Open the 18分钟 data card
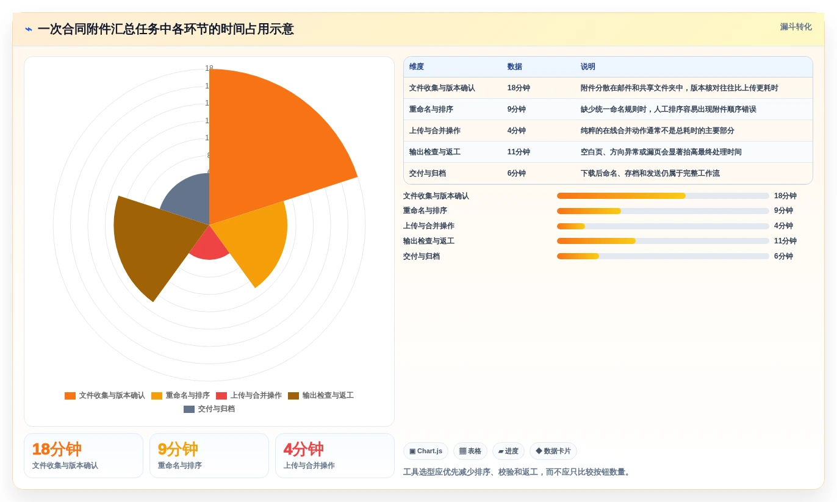837x502 pixels. [x=84, y=456]
